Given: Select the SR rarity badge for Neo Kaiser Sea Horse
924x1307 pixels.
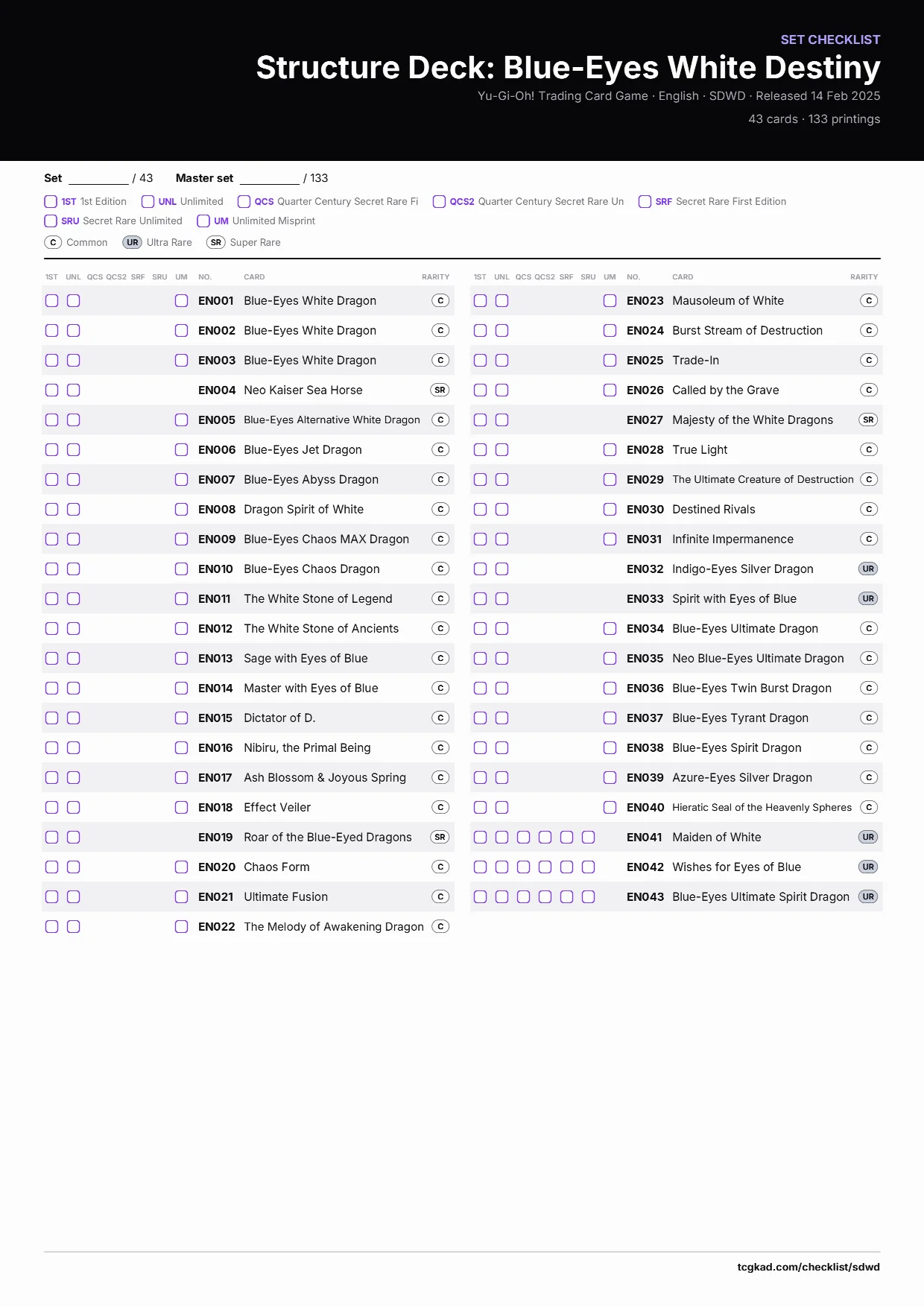Looking at the screenshot, I should pyautogui.click(x=440, y=390).
